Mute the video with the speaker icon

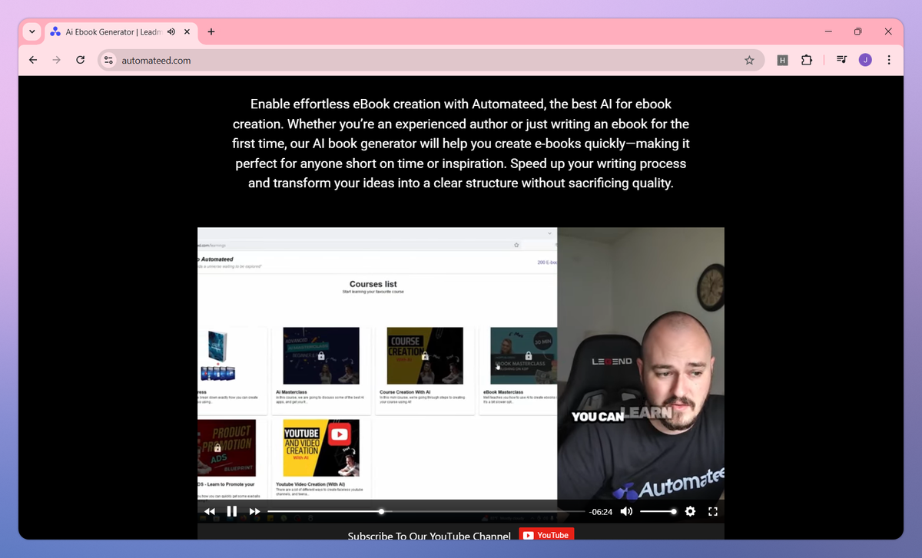coord(626,511)
